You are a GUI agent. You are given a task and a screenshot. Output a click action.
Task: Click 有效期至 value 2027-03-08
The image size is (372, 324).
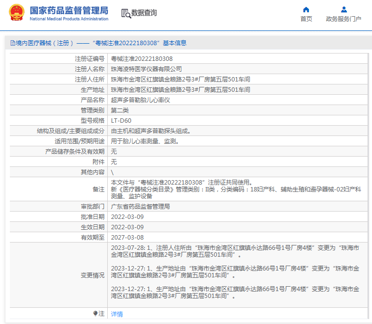(x=127, y=238)
